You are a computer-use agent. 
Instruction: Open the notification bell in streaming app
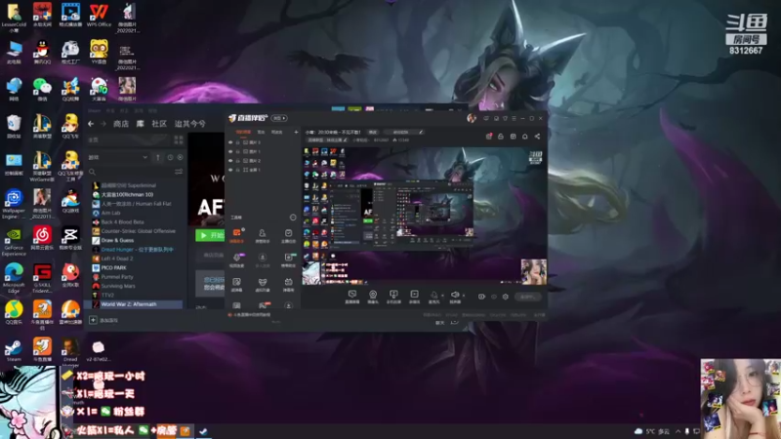tap(525, 137)
